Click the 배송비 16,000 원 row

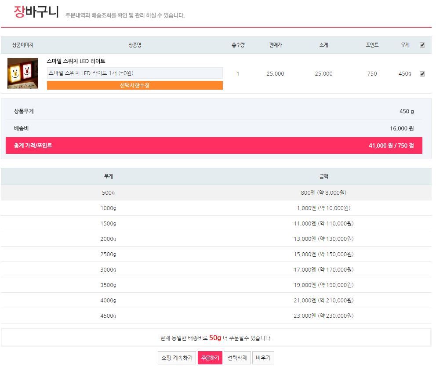click(x=214, y=128)
